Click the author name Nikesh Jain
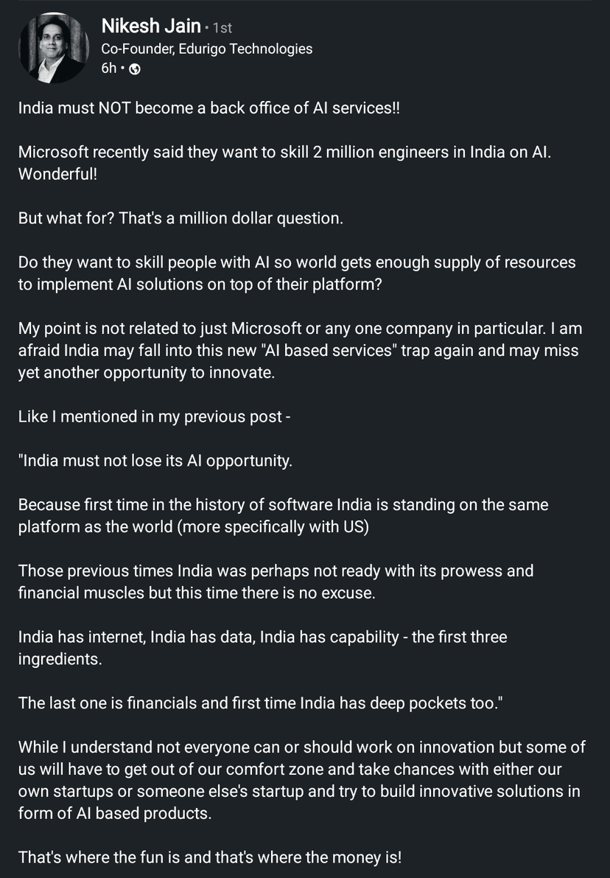 click(151, 27)
